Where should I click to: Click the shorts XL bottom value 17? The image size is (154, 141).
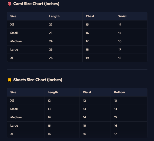115,134
